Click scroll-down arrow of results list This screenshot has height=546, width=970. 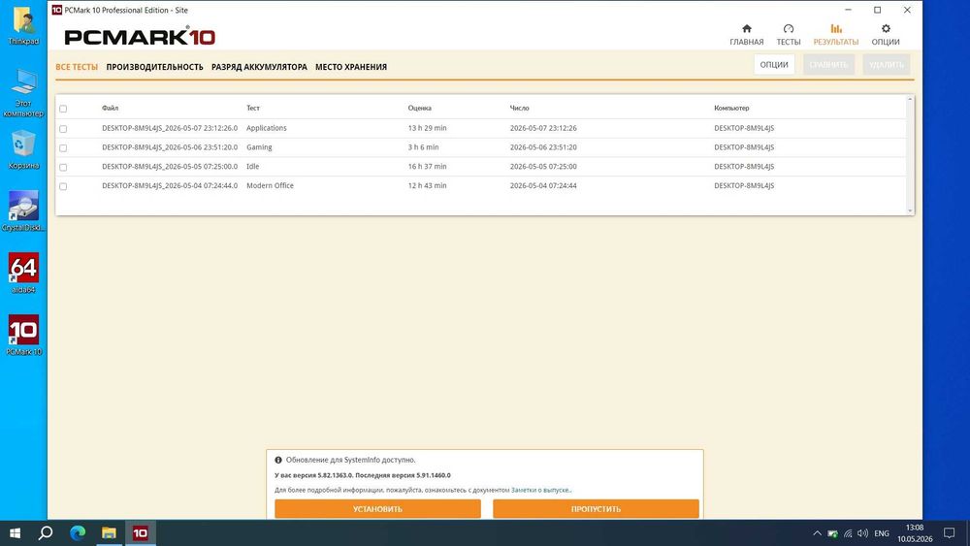pos(910,210)
